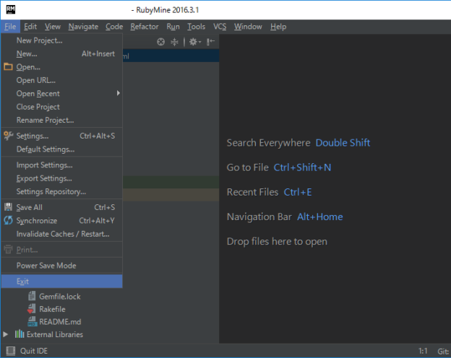Select Save All in File menu
451x358 pixels.
click(x=30, y=207)
